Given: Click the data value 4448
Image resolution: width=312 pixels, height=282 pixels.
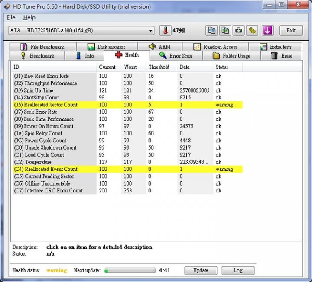Looking at the screenshot, I should pos(185,141).
